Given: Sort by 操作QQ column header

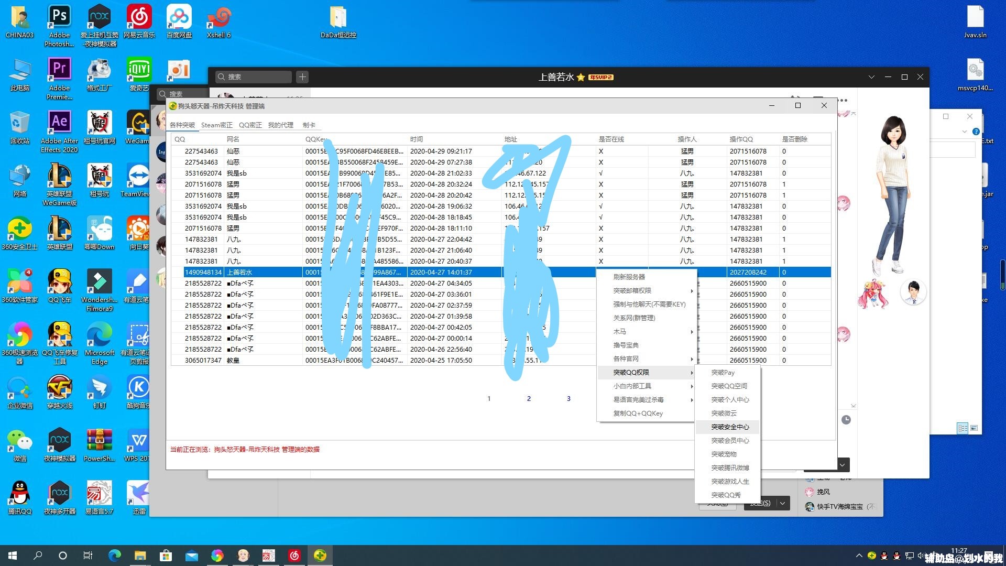Looking at the screenshot, I should pos(753,139).
